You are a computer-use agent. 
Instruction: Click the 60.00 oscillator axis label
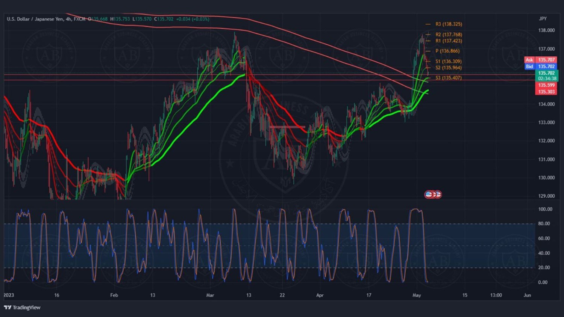tap(544, 239)
